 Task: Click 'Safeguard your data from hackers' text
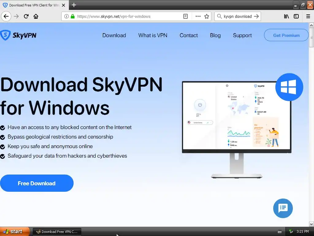click(x=67, y=156)
